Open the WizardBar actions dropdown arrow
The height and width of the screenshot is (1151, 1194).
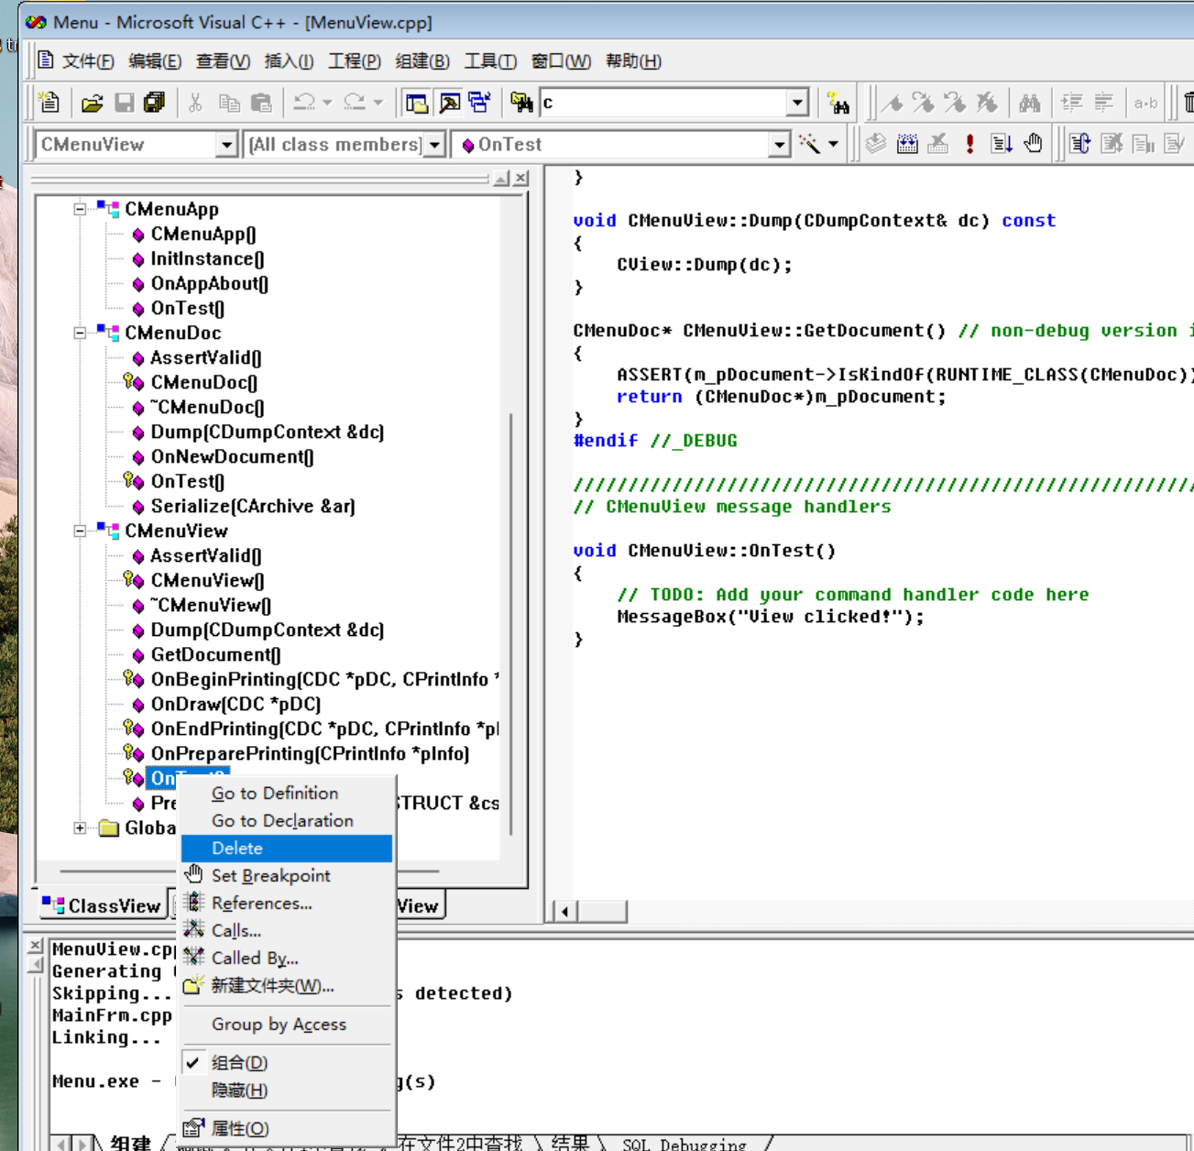pyautogui.click(x=833, y=144)
